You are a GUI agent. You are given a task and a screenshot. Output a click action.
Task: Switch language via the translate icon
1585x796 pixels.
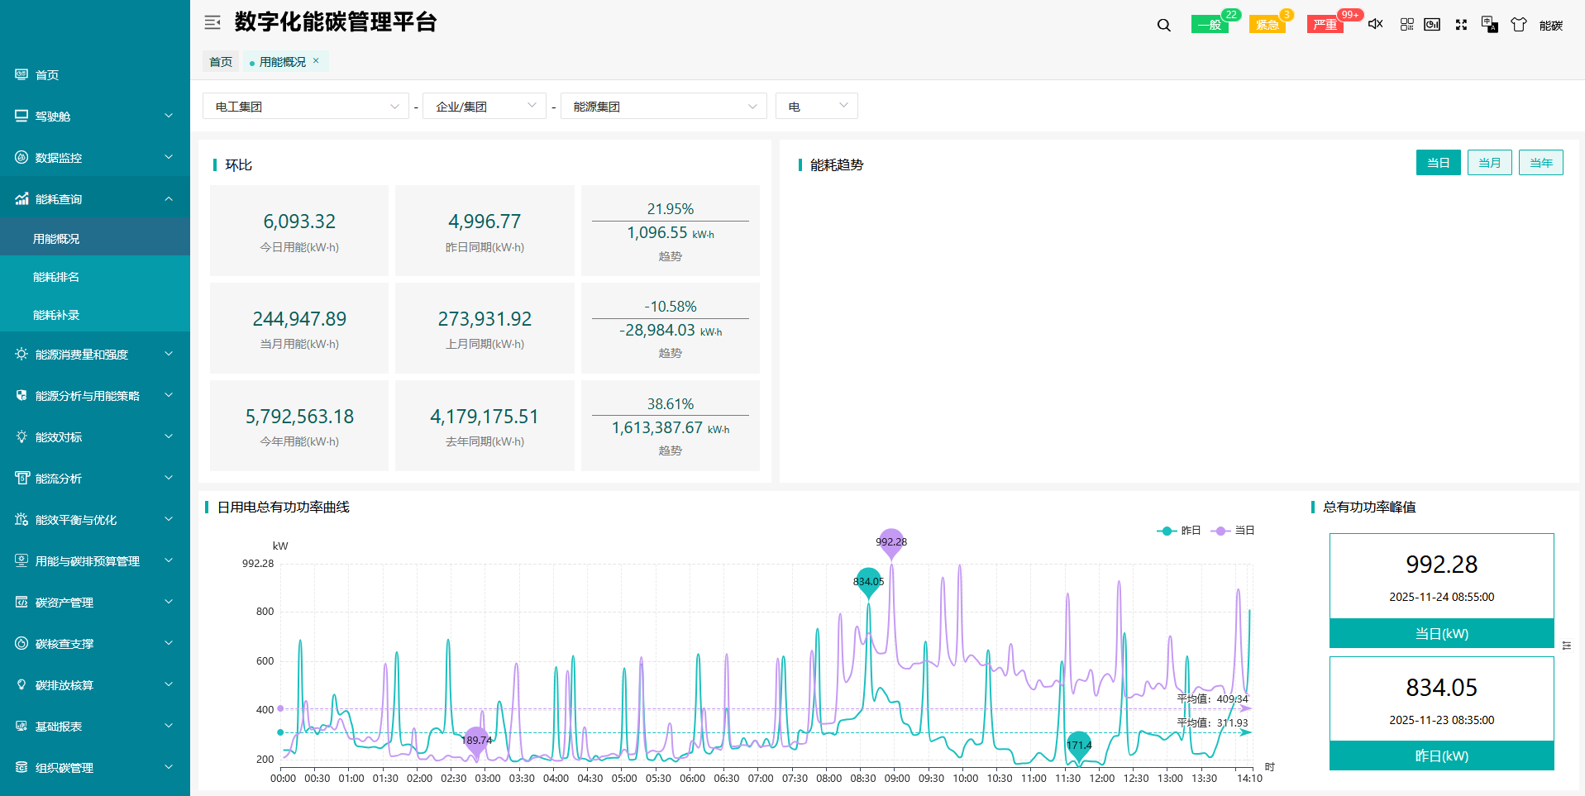point(1490,25)
